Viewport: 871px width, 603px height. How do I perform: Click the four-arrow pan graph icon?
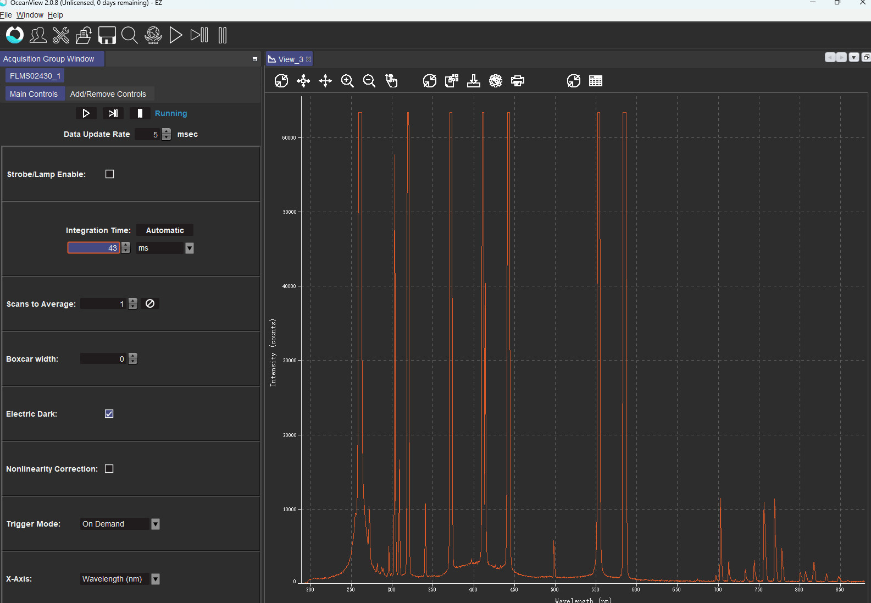325,81
